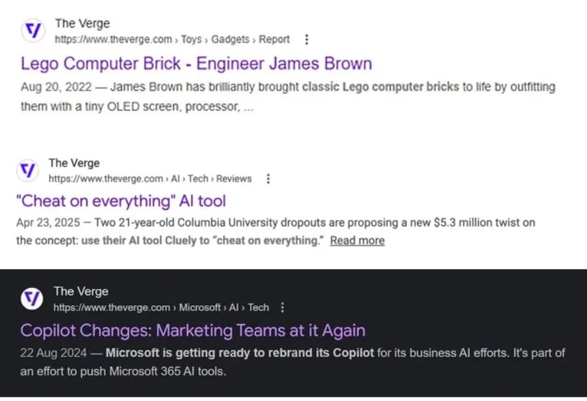Open the Lego Computer Brick - Engineer James Brown link

pyautogui.click(x=196, y=64)
